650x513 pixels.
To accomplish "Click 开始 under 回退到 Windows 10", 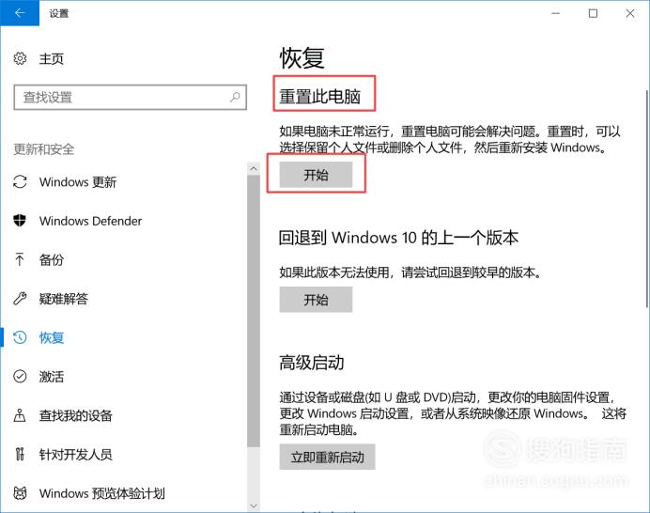I will 316,300.
